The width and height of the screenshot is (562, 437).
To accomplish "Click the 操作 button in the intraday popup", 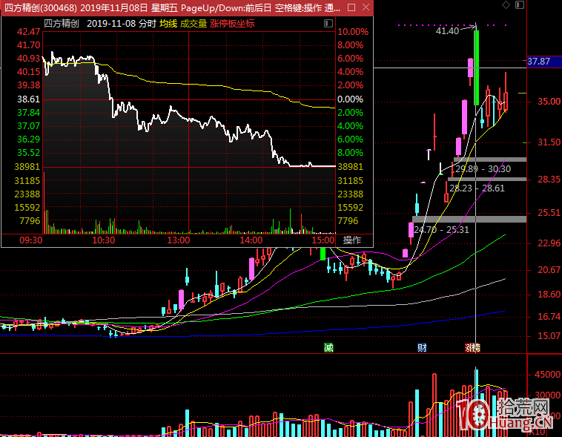I will [352, 240].
